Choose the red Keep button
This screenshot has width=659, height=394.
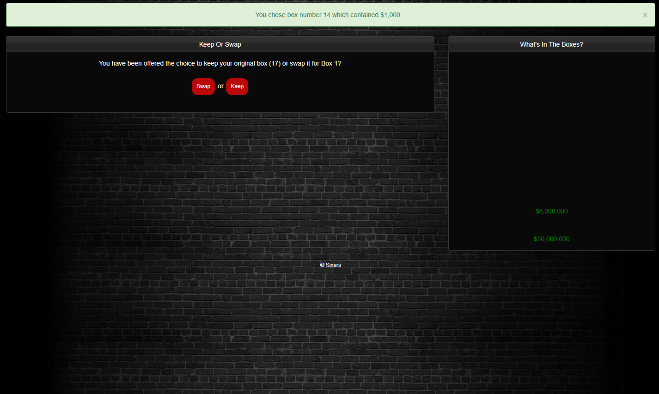tap(237, 86)
